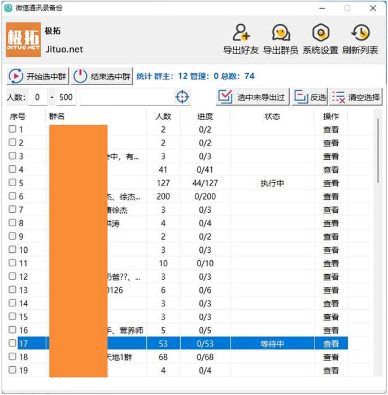Sort by the 人数 column header
This screenshot has height=395, width=388.
[x=163, y=116]
